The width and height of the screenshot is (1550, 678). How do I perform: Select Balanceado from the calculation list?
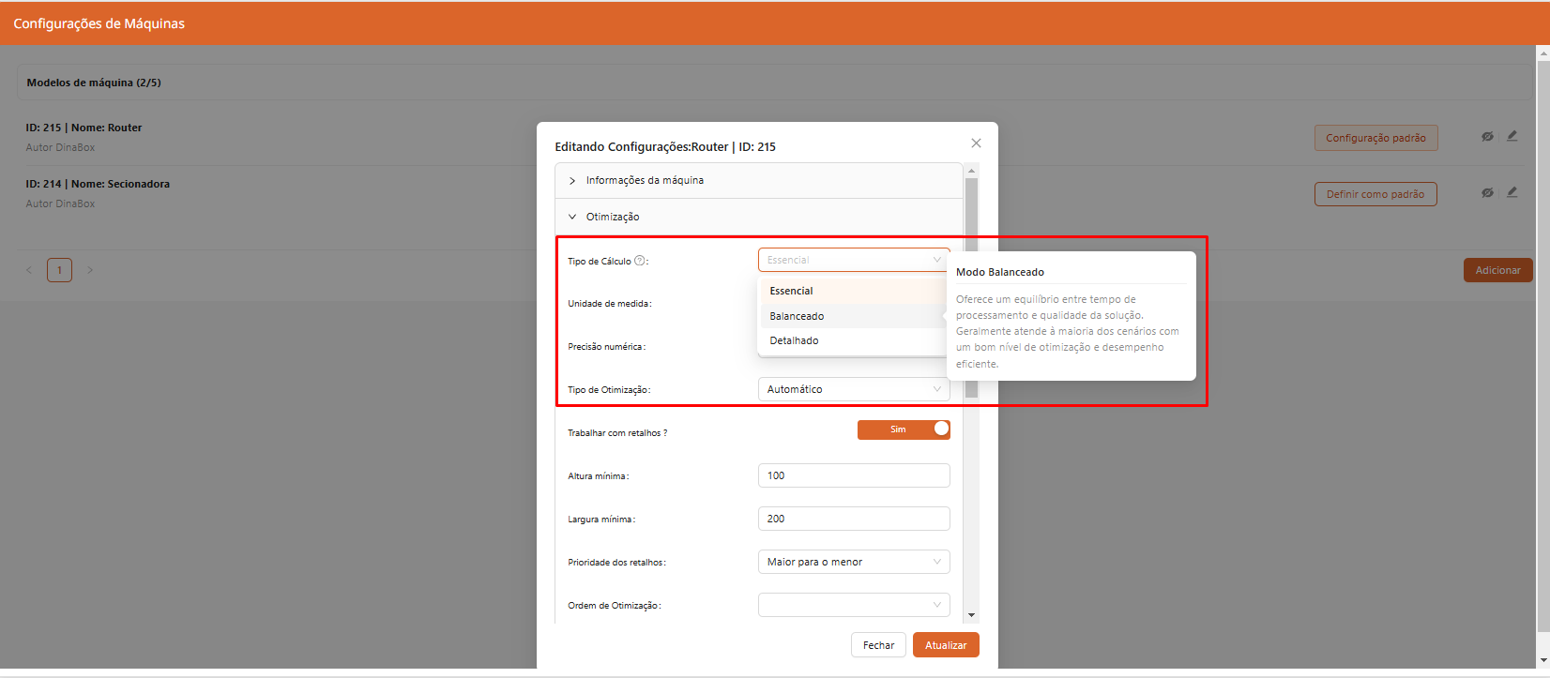[x=798, y=316]
